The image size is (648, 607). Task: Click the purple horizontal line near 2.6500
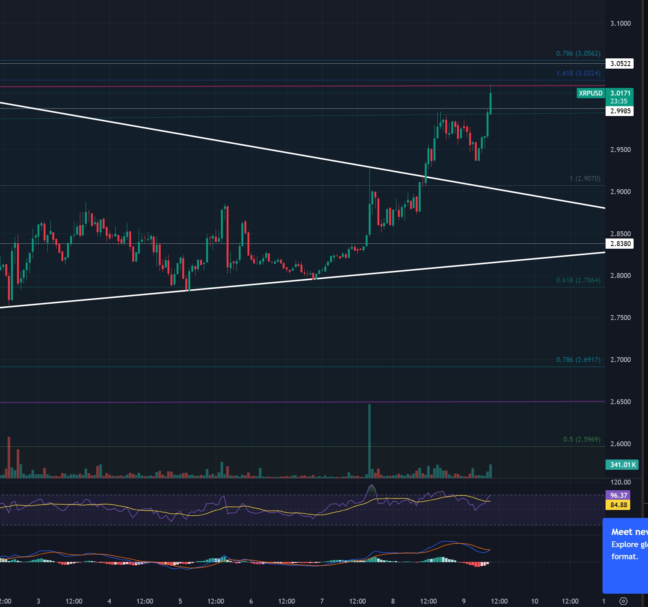[x=302, y=402]
